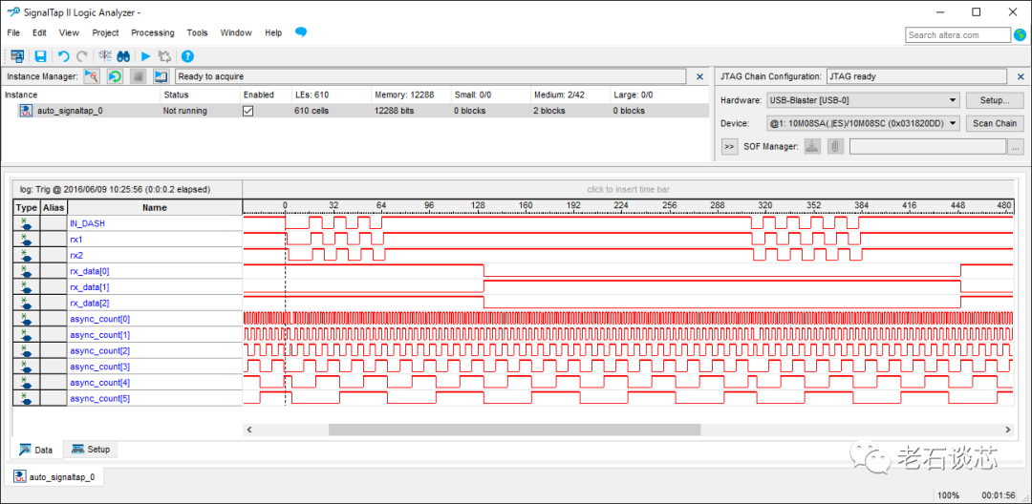
Task: Click the 'Not running' status cell
Action: 185,111
